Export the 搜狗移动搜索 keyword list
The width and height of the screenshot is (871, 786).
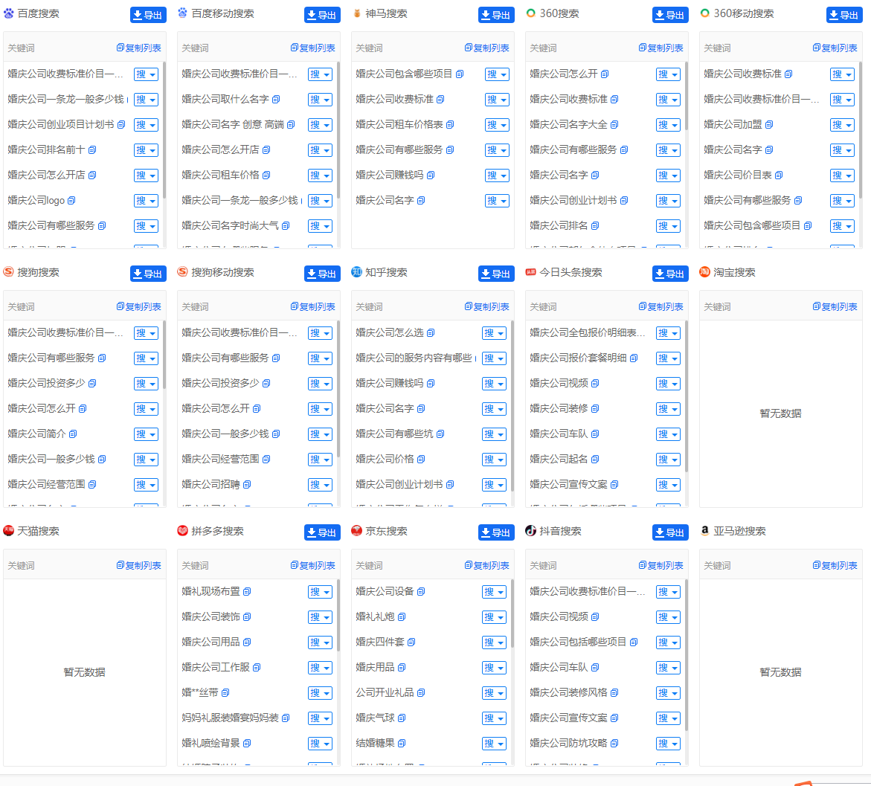click(x=322, y=274)
